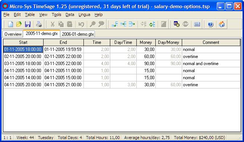Click the gray notes page icon
The image size is (244, 142).
164,24
